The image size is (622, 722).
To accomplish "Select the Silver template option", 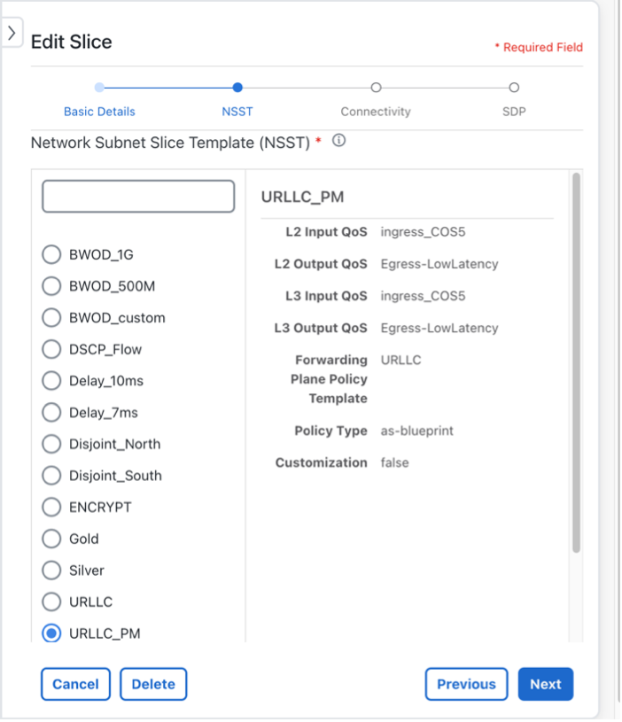I will 51,571.
